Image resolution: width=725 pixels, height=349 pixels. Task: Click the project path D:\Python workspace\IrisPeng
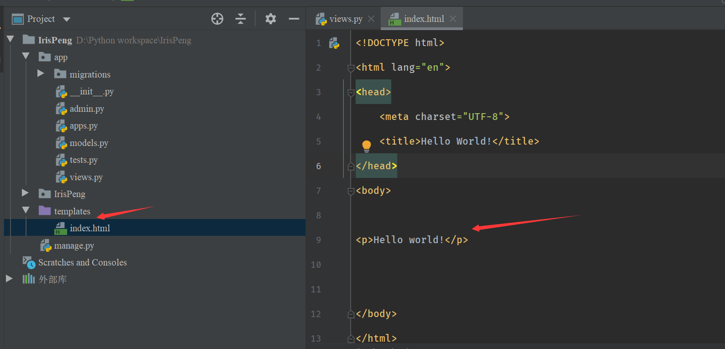coord(134,40)
